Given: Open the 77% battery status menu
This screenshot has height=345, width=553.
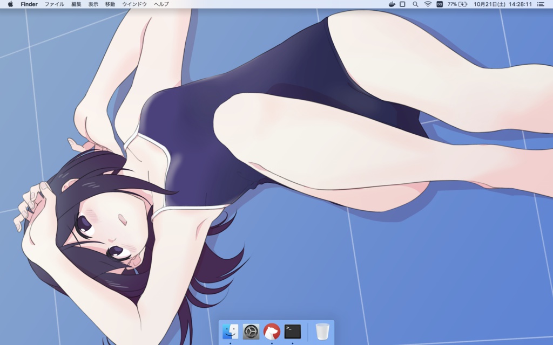Looking at the screenshot, I should click(x=457, y=4).
